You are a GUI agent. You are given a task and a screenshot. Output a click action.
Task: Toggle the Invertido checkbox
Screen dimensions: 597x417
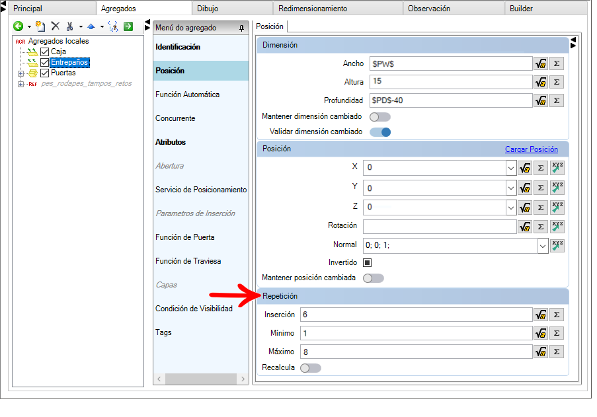(x=368, y=262)
